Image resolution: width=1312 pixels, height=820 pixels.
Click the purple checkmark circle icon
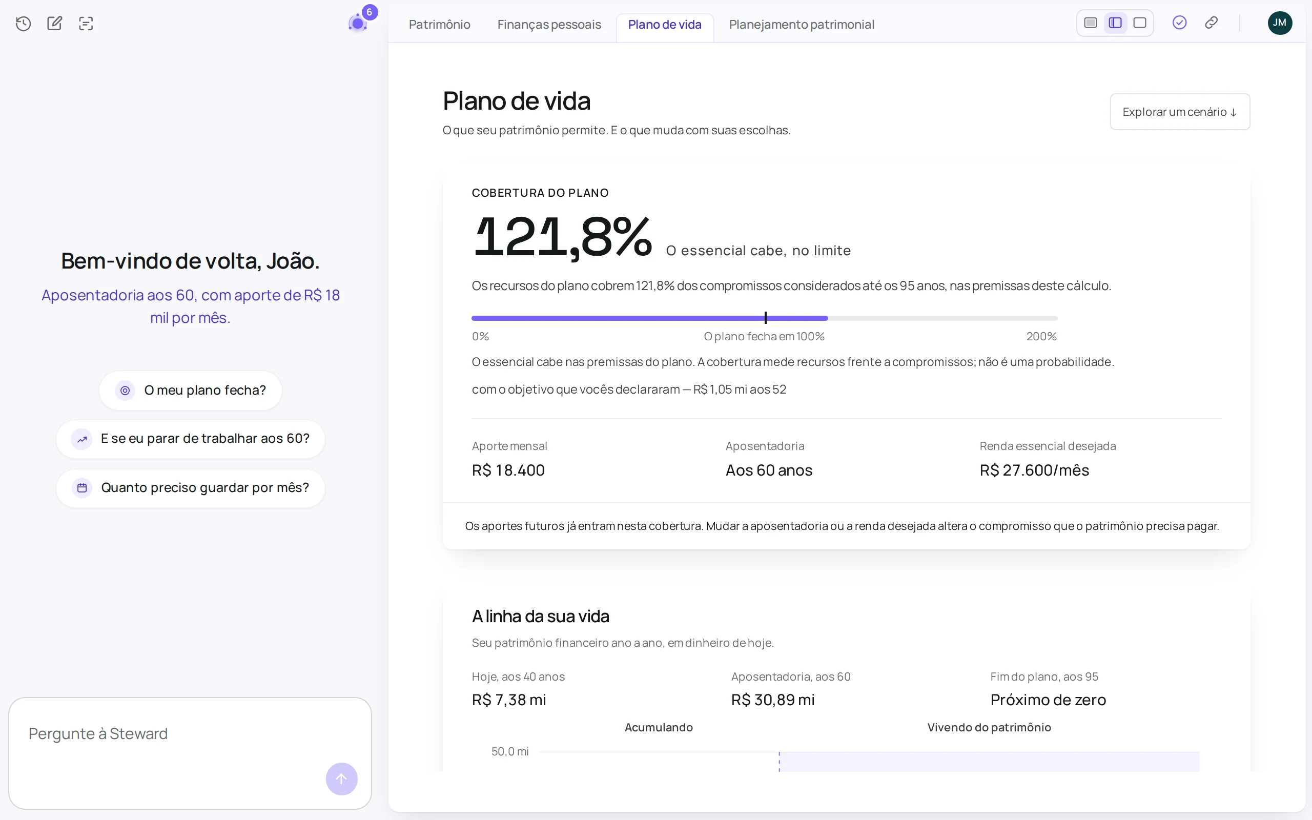coord(1180,23)
